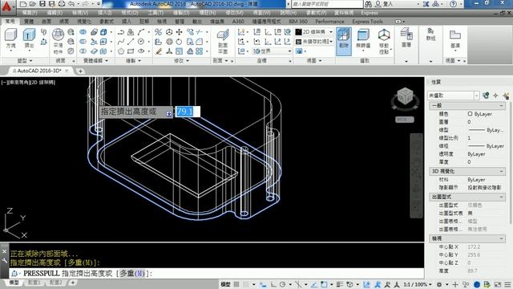513x289 pixels.
Task: Collapse the 出圖型式 section in Properties
Action: click(501, 197)
